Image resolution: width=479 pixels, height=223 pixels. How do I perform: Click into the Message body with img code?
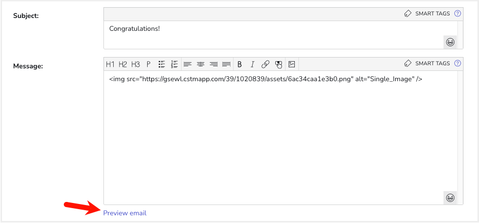pyautogui.click(x=280, y=137)
